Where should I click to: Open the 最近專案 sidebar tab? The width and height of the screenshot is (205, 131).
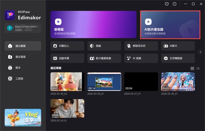point(23,57)
